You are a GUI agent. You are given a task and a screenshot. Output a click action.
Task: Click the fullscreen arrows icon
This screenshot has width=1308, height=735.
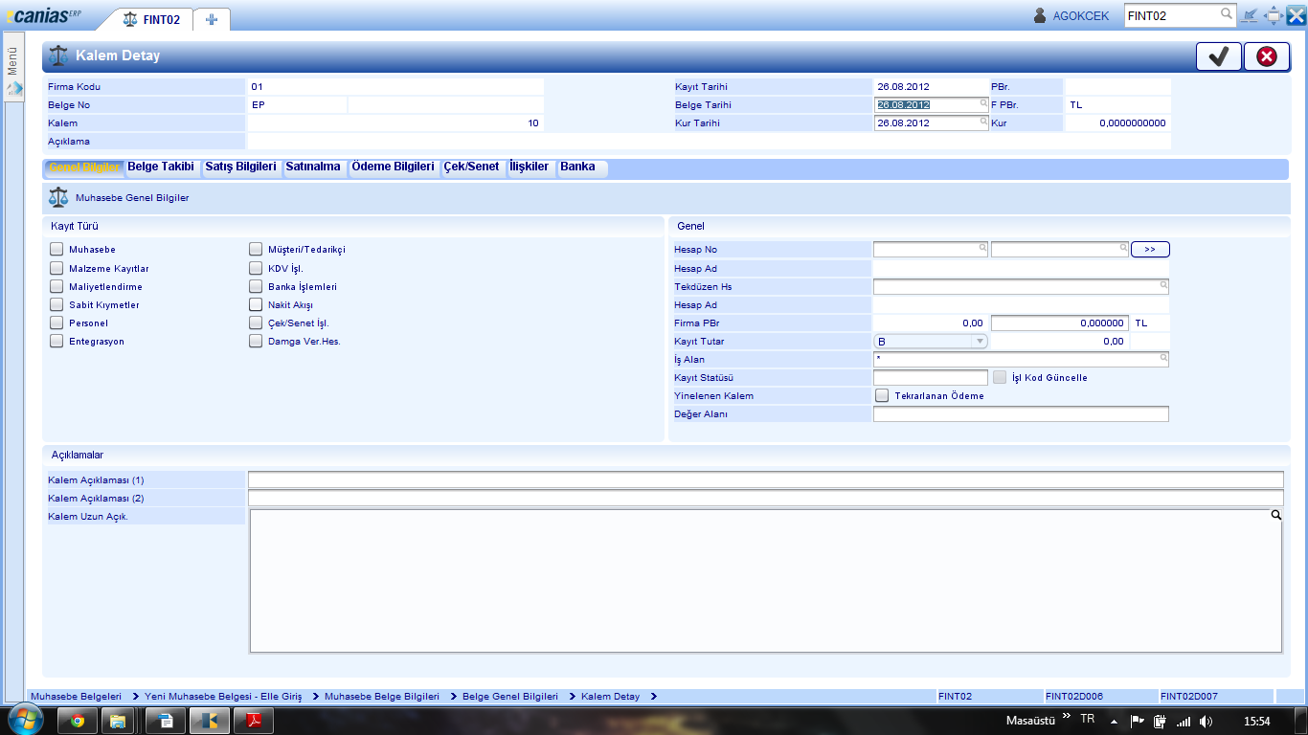click(1274, 15)
